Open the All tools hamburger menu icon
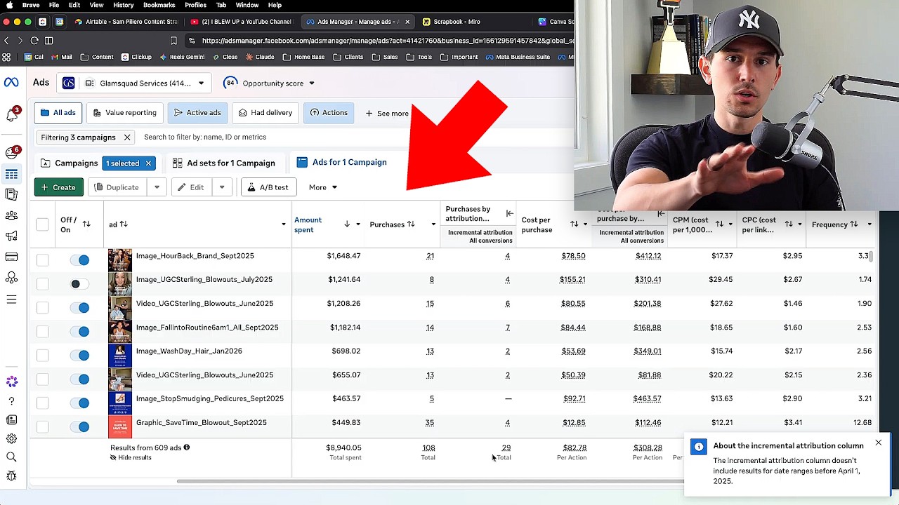Screen dimensions: 899x505 coord(11,299)
